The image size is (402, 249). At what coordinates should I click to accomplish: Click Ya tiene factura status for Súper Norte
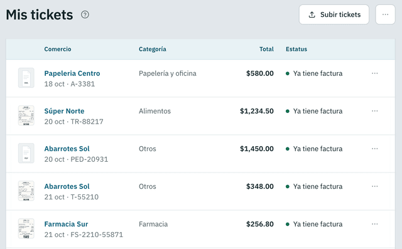(x=314, y=111)
